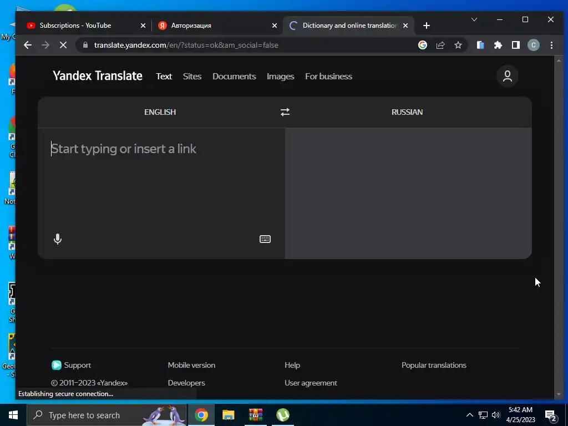Go forward to the next page

[x=45, y=45]
